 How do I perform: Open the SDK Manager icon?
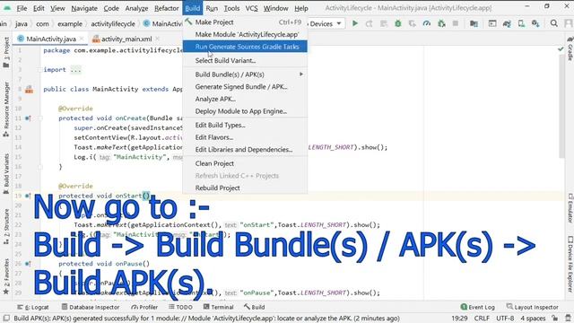point(535,23)
